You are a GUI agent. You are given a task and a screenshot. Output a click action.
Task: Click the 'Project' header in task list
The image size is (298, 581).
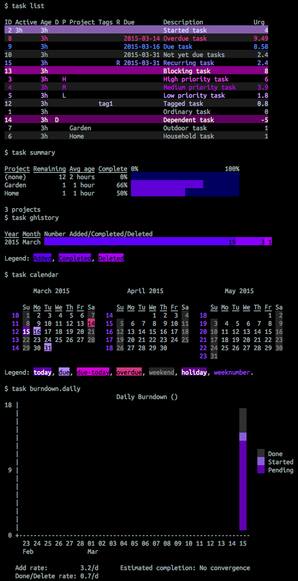point(82,22)
